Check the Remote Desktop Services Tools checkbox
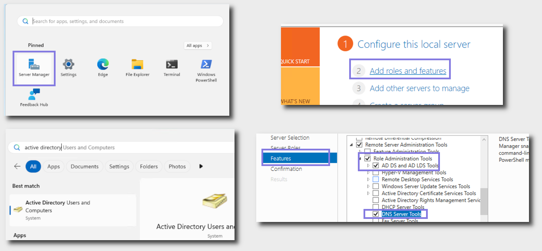This screenshot has height=251, width=542. pyautogui.click(x=376, y=179)
